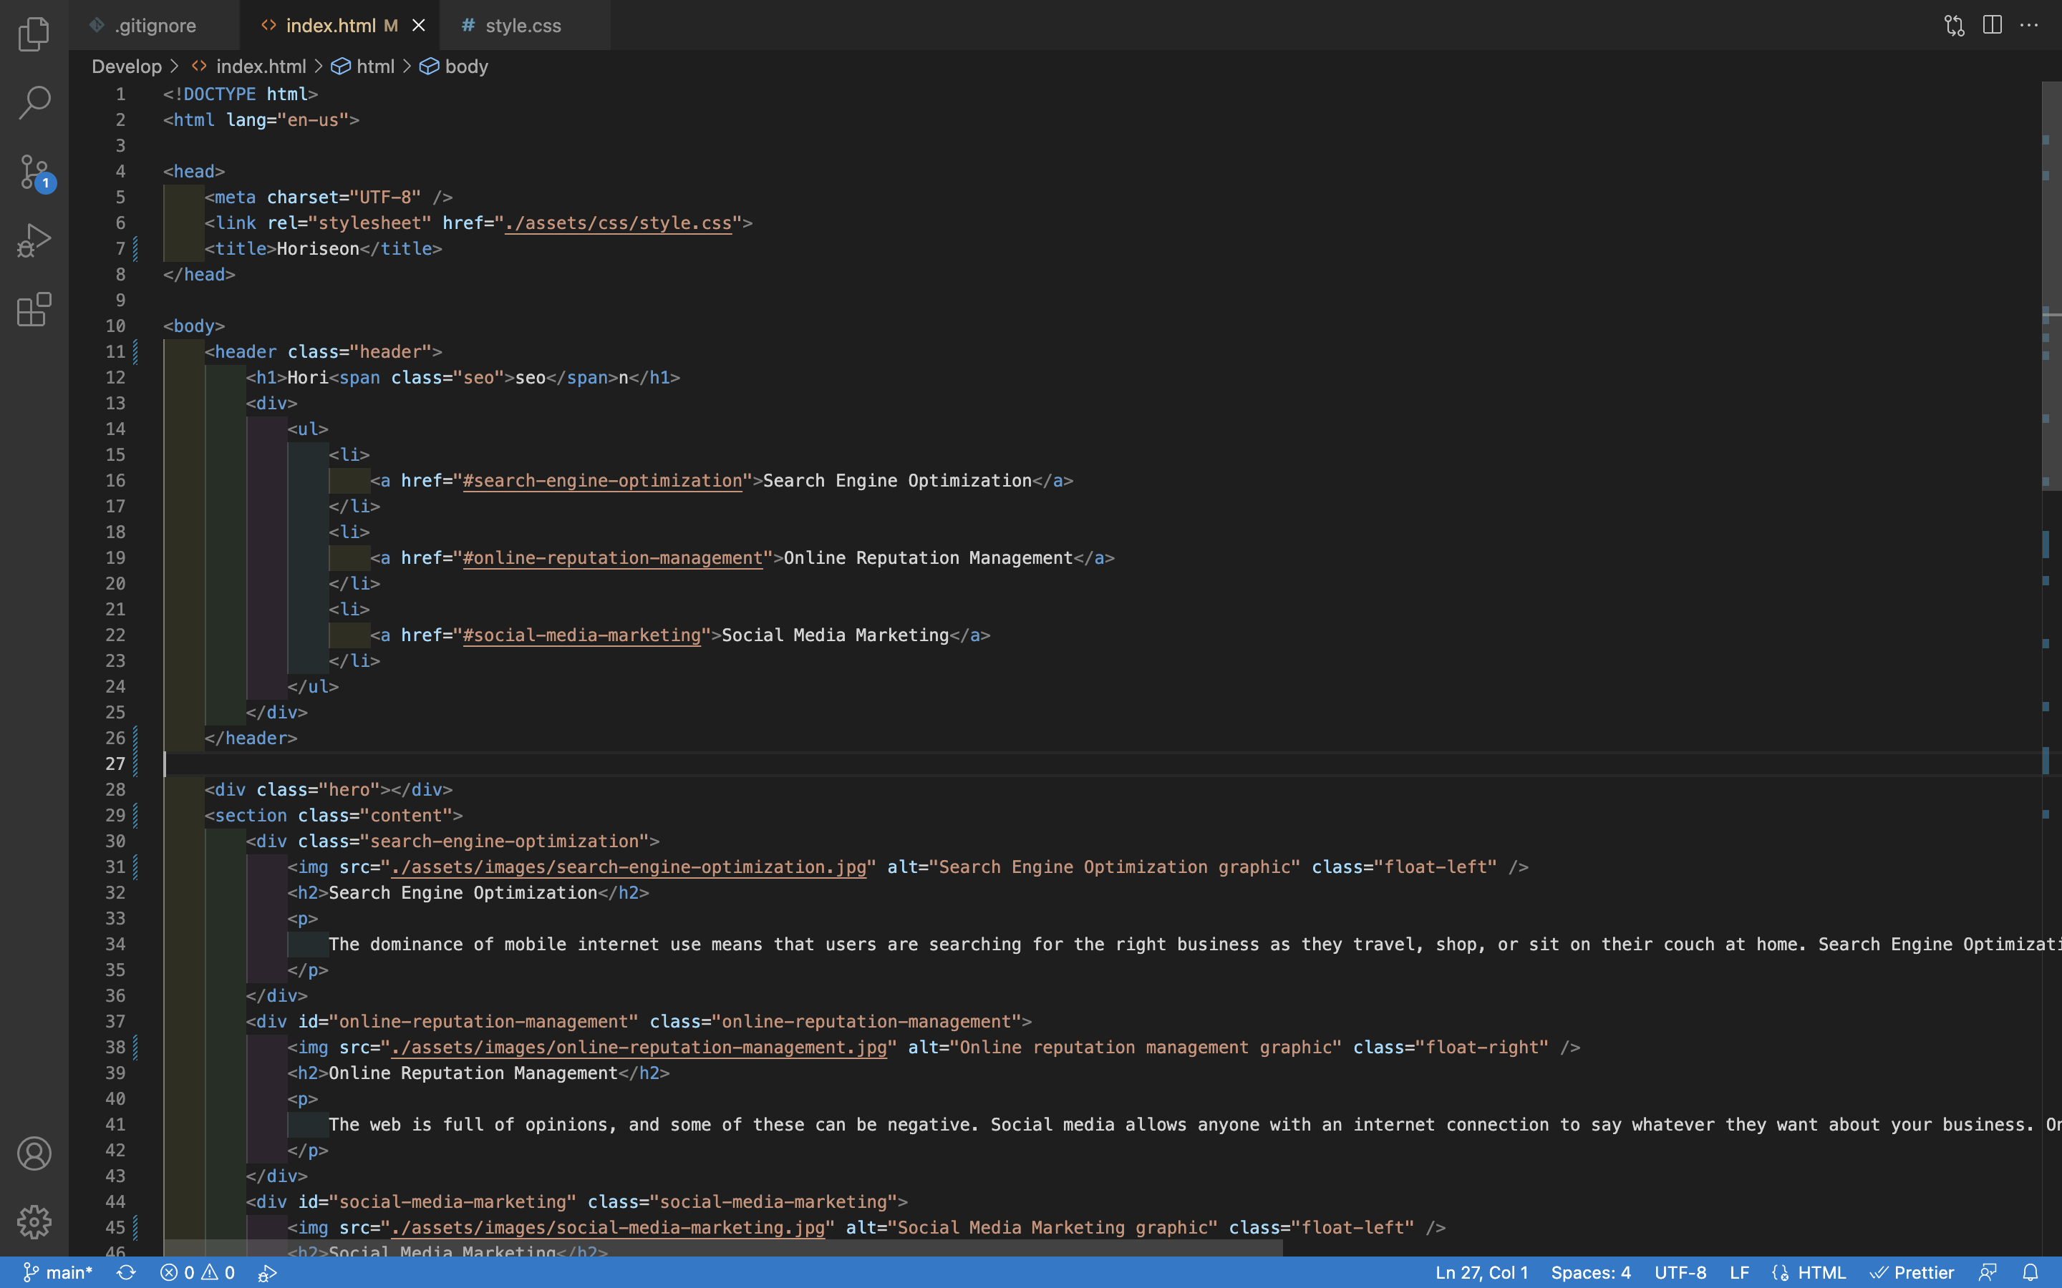Open the Accounts icon in the activity bar
The width and height of the screenshot is (2062, 1288).
34,1153
